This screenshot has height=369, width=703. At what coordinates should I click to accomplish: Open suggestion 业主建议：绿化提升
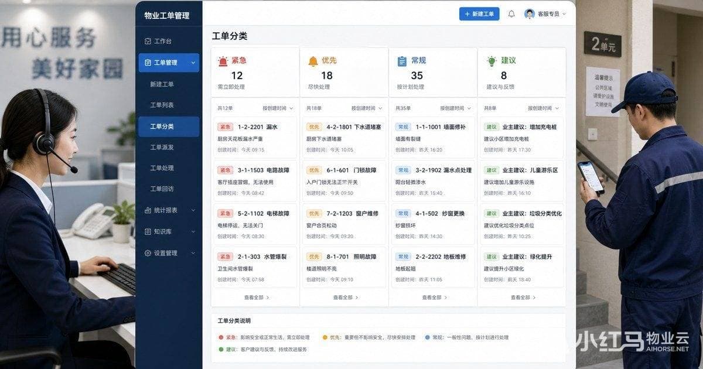pos(522,267)
